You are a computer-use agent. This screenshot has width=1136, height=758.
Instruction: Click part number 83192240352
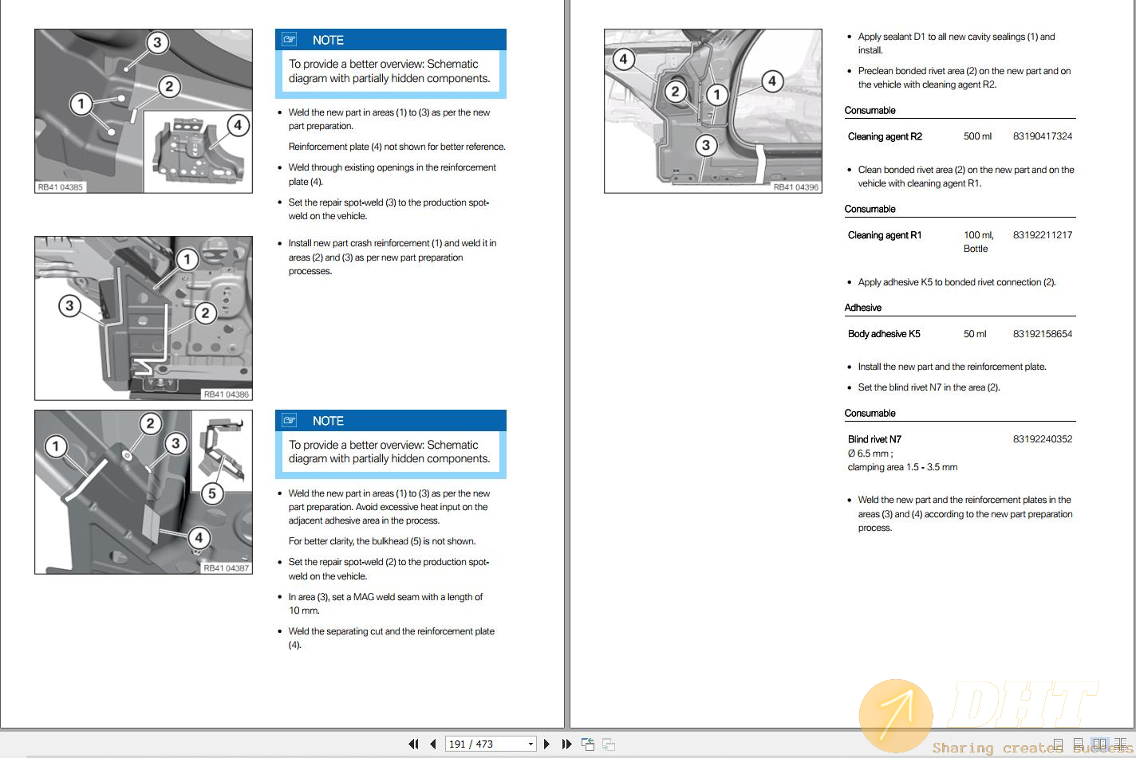click(1043, 439)
